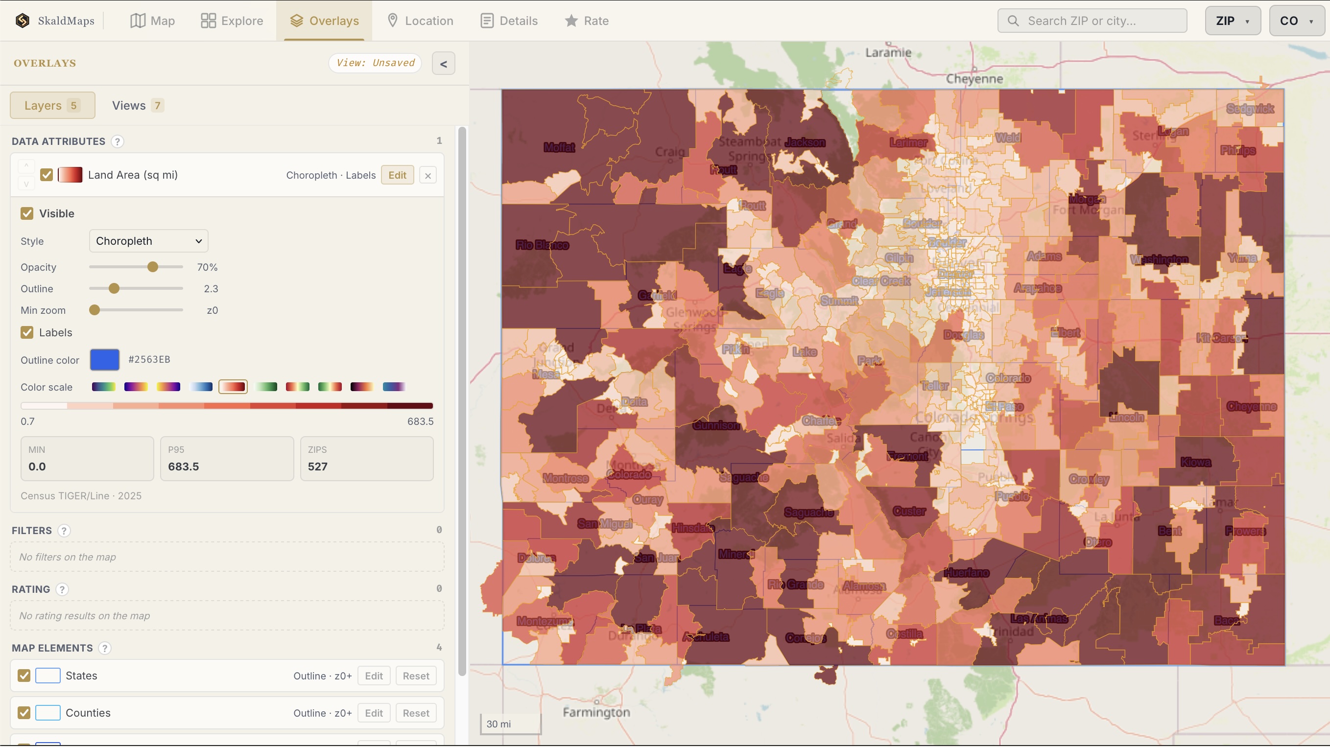Open the Details tab
This screenshot has height=747, width=1330.
[509, 21]
